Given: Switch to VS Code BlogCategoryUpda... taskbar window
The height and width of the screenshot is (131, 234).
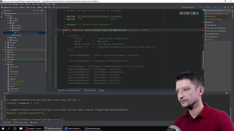Looking at the screenshot, I should [x=93, y=128].
